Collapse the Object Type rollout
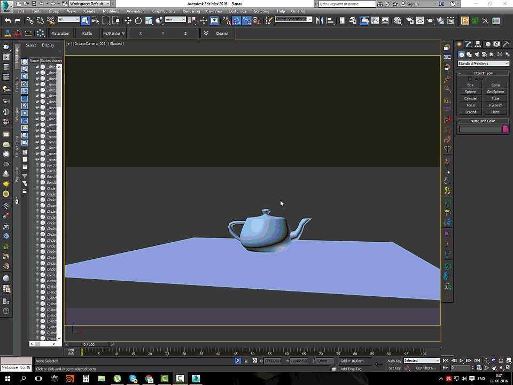 click(x=483, y=73)
